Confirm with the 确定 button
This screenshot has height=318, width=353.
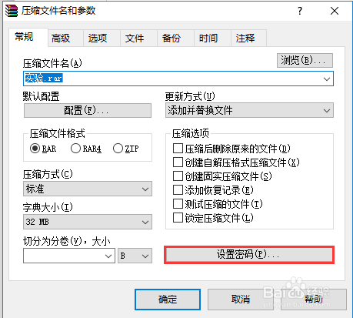(x=168, y=300)
